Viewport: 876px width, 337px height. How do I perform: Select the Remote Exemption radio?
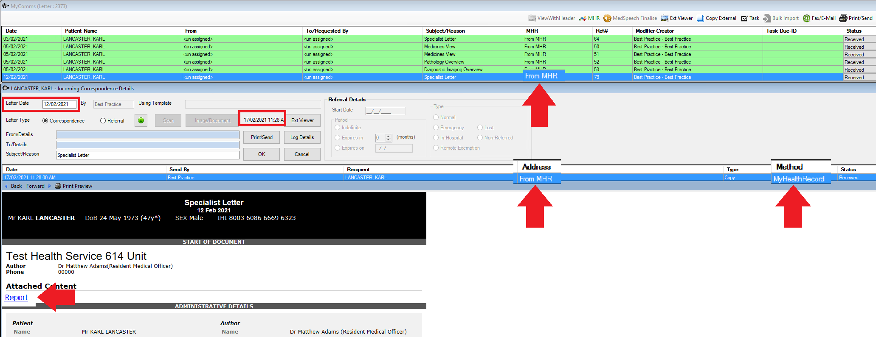[x=436, y=148]
